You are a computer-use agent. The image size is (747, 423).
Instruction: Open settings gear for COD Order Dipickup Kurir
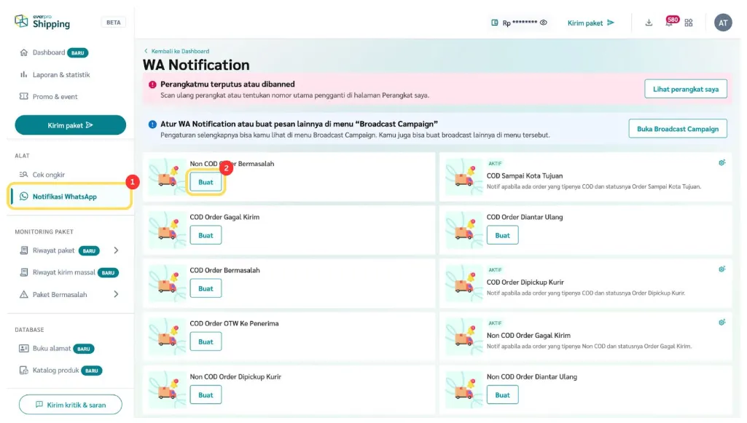pos(721,269)
